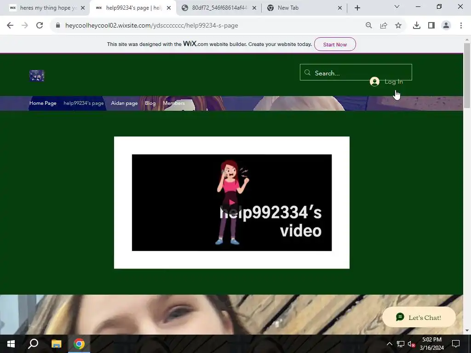View site info via the padlock icon
471x353 pixels.
tap(58, 26)
